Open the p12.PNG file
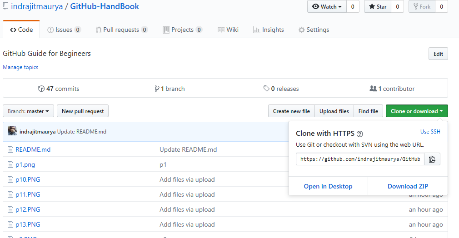The width and height of the screenshot is (459, 238). click(28, 209)
